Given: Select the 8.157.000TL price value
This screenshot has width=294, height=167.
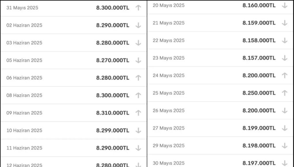Looking at the screenshot, I should pyautogui.click(x=259, y=58).
